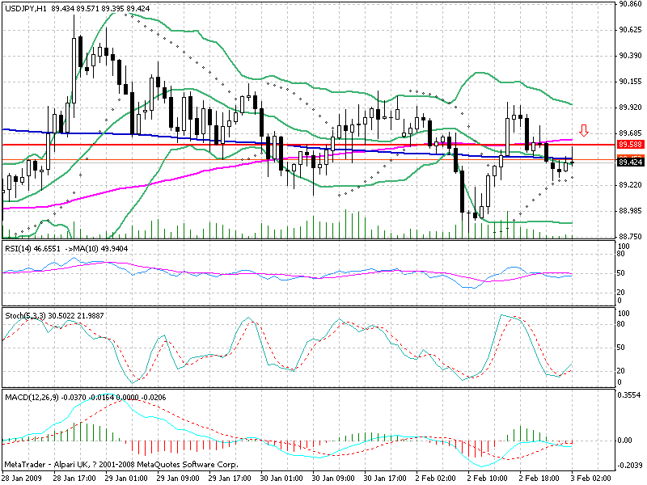Click the RSI(14) 46.6551 indicator label
The height and width of the screenshot is (485, 647).
[32, 249]
